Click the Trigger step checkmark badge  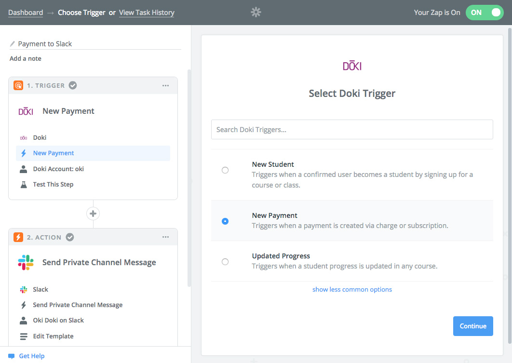[x=73, y=85]
